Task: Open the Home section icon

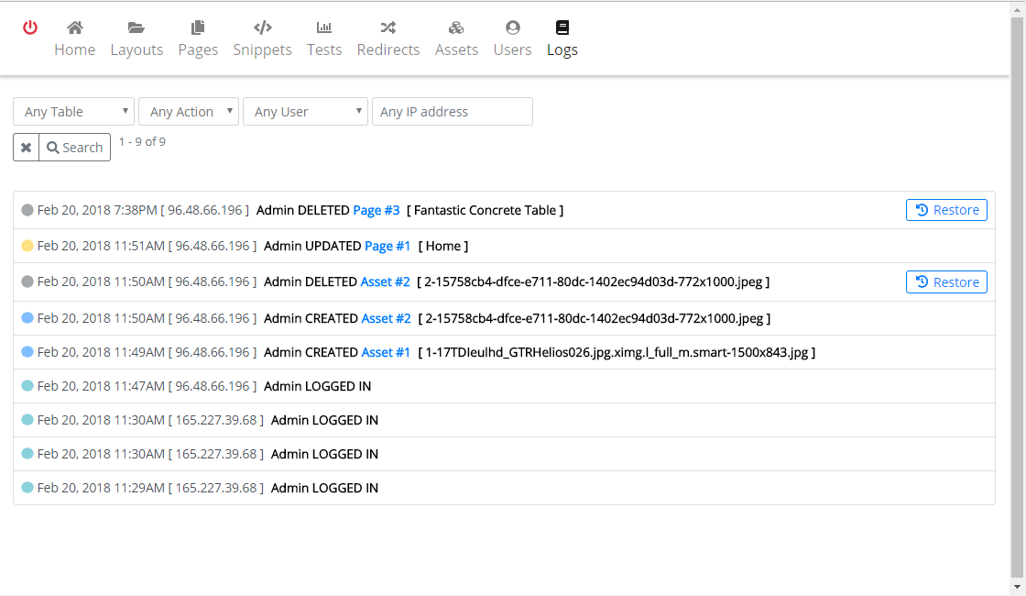Action: click(x=74, y=28)
